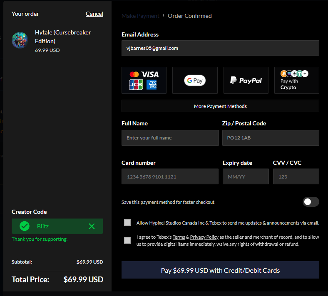Toggle save payment method for faster checkout
The height and width of the screenshot is (296, 328).
[x=311, y=202]
